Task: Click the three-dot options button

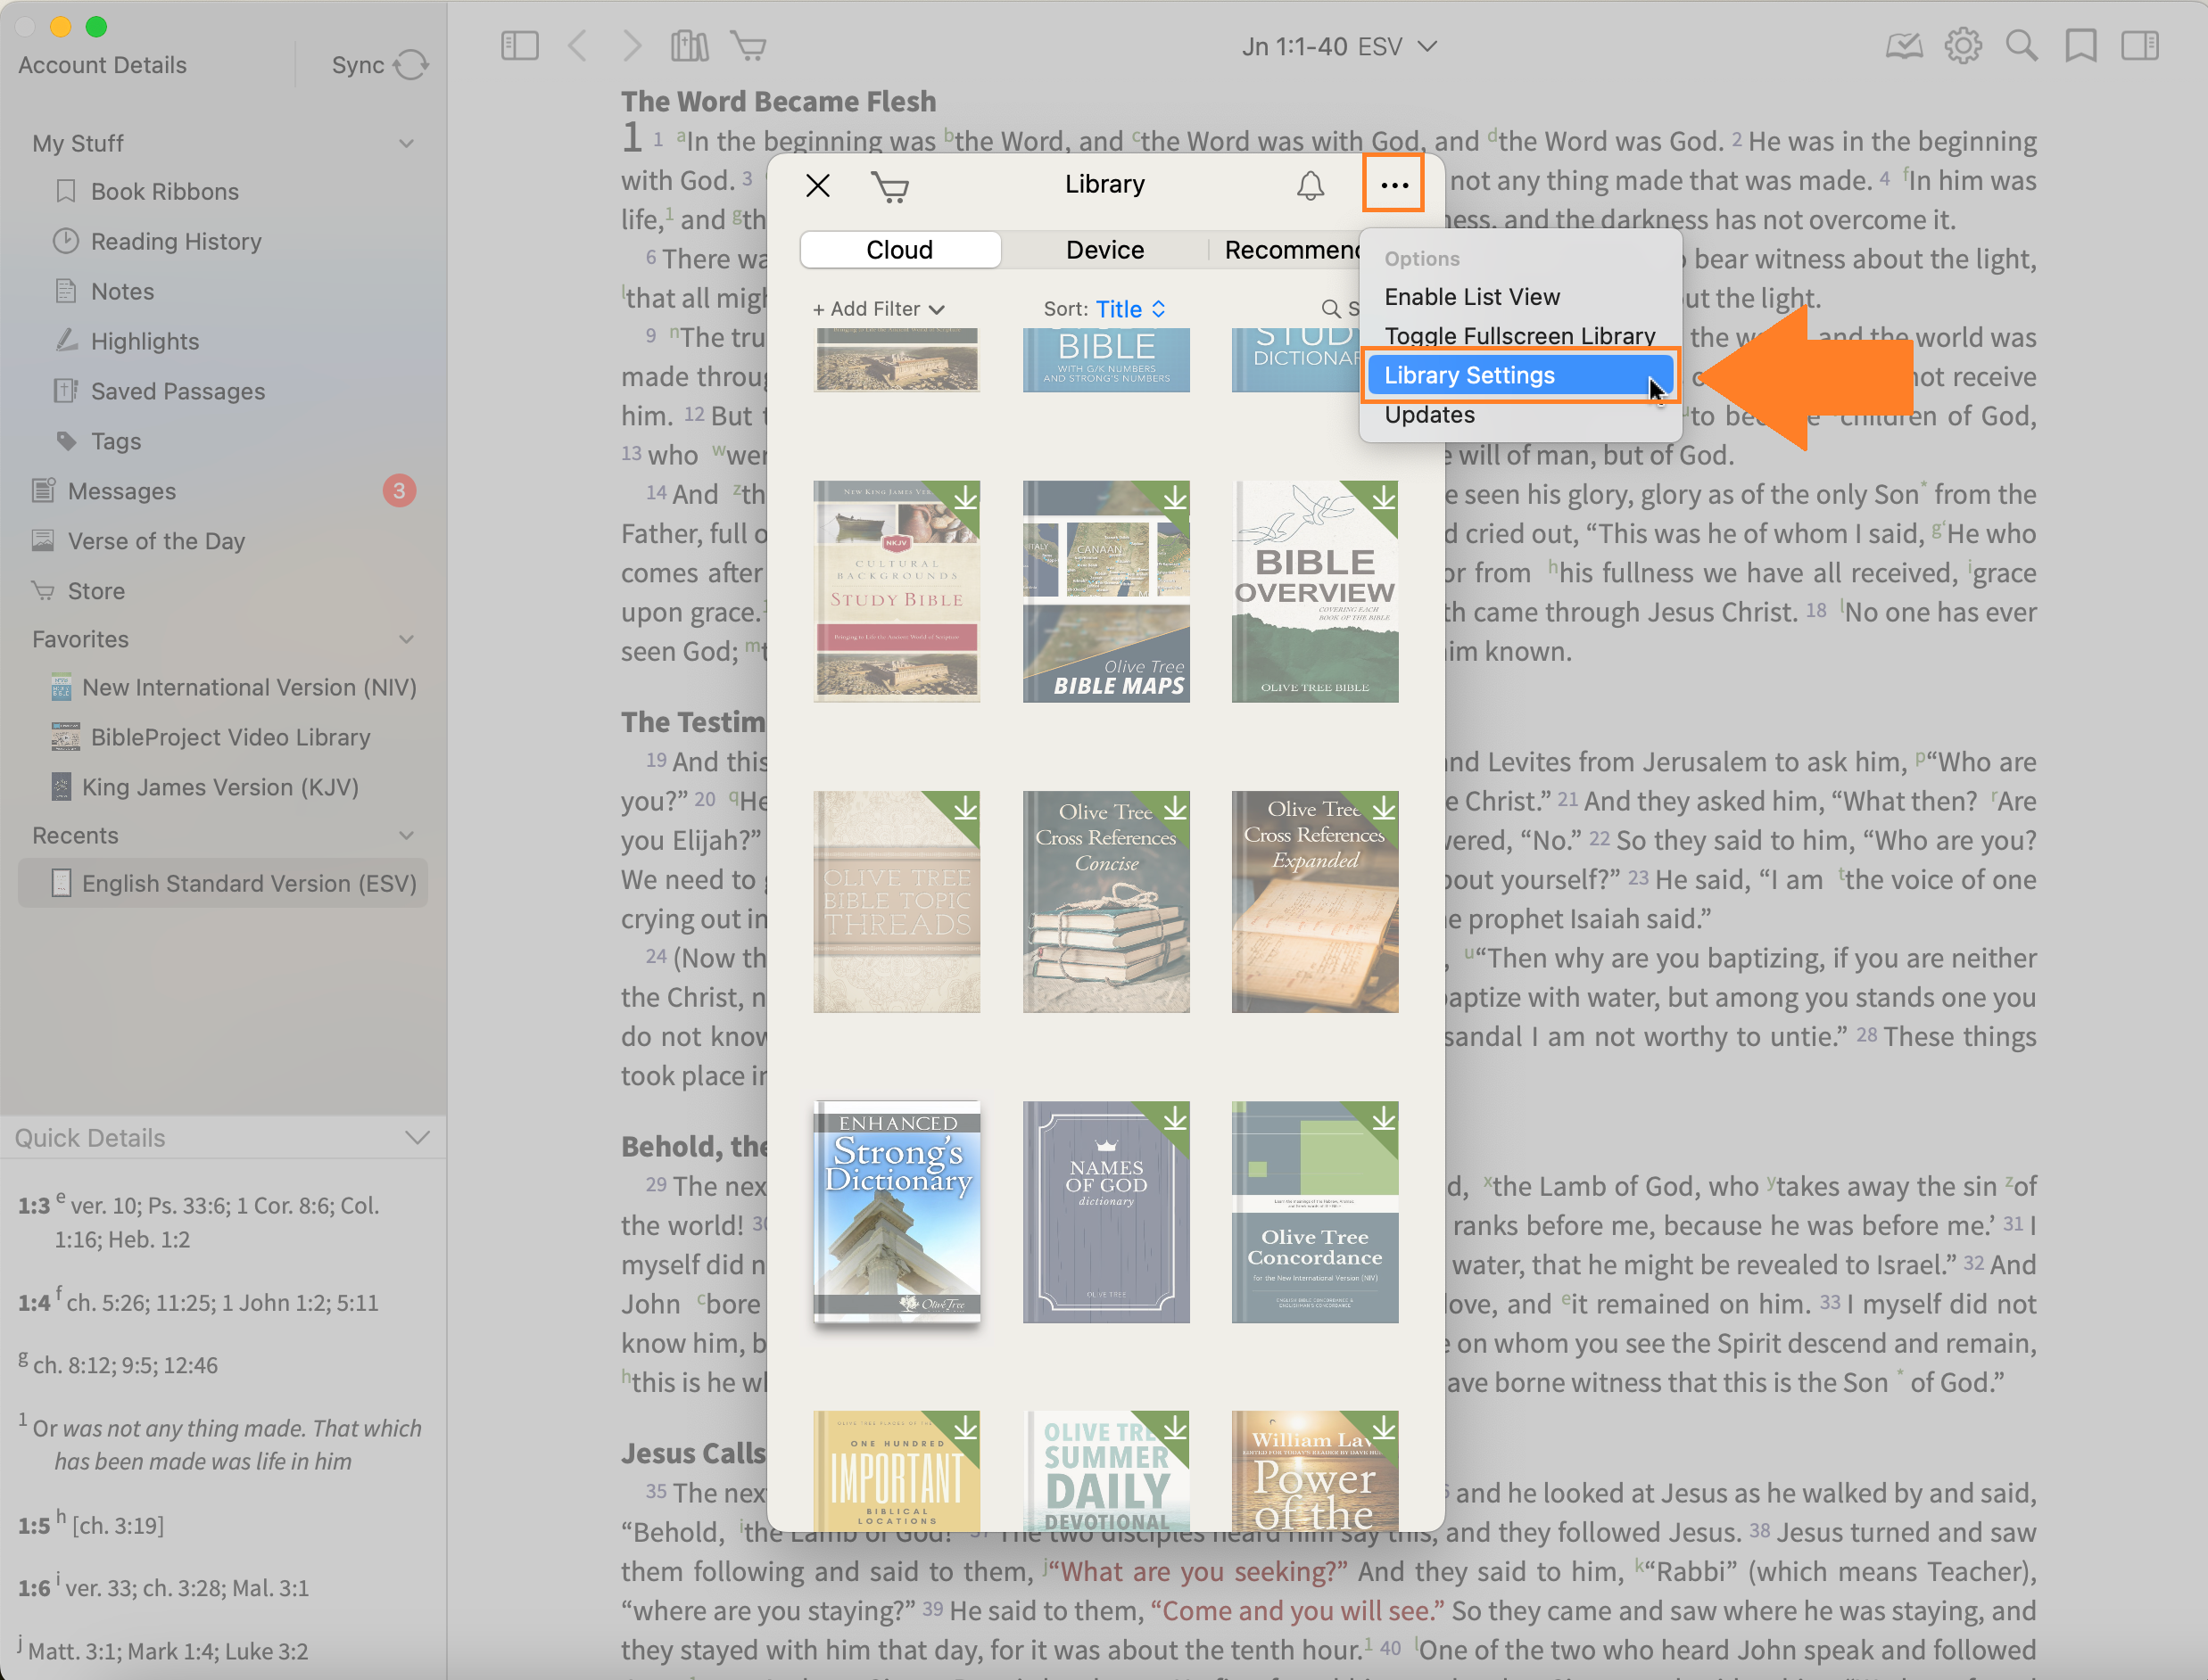Action: pyautogui.click(x=1393, y=185)
